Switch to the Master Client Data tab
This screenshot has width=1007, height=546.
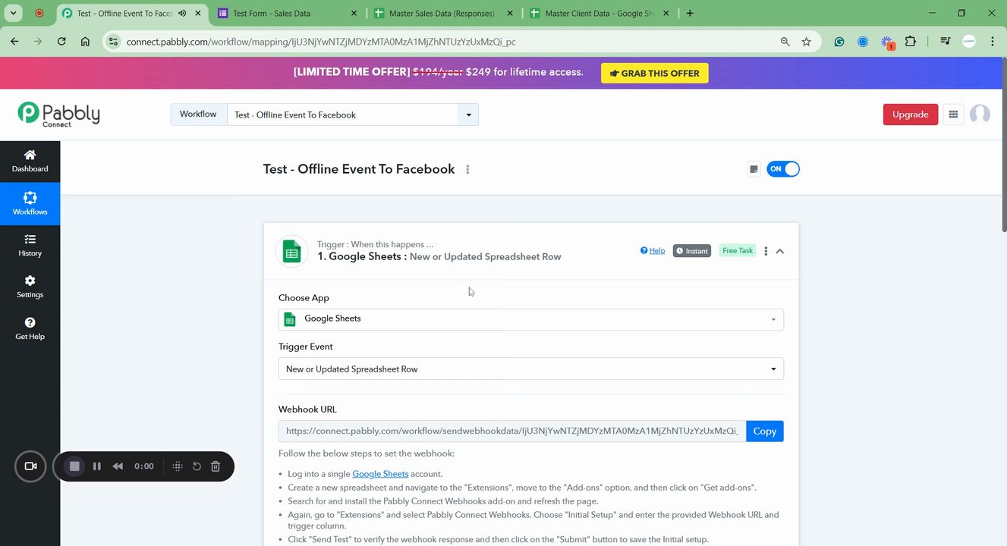click(599, 13)
